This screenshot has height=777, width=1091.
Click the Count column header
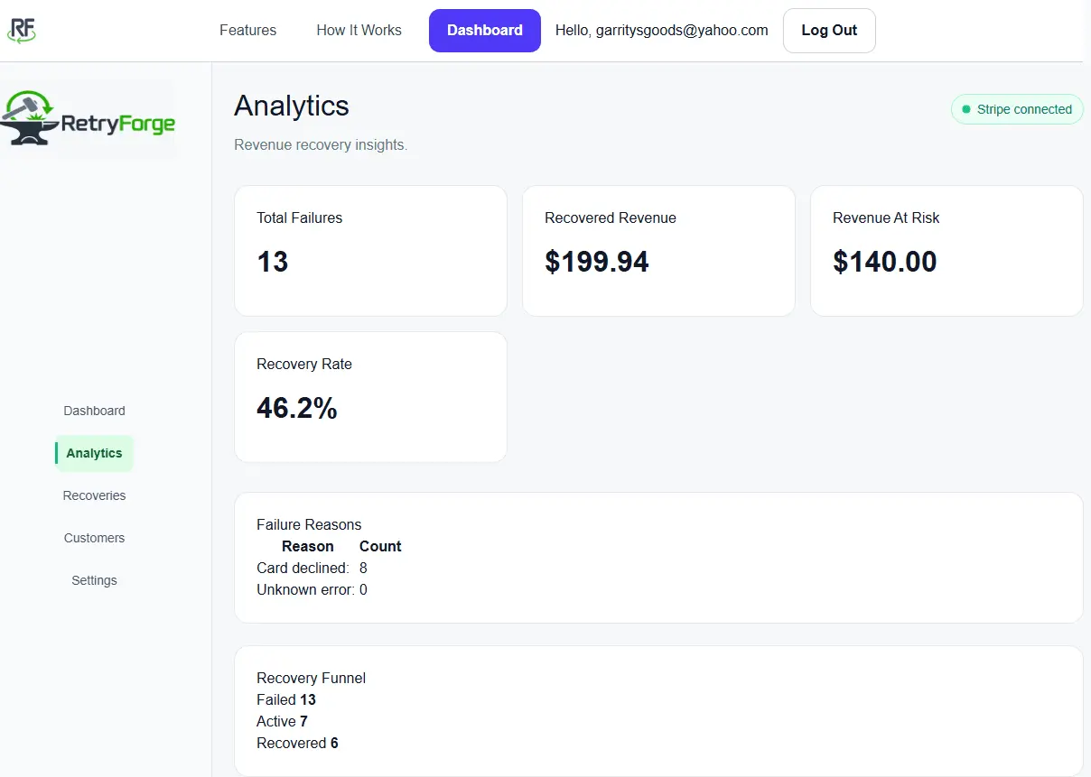tap(380, 546)
